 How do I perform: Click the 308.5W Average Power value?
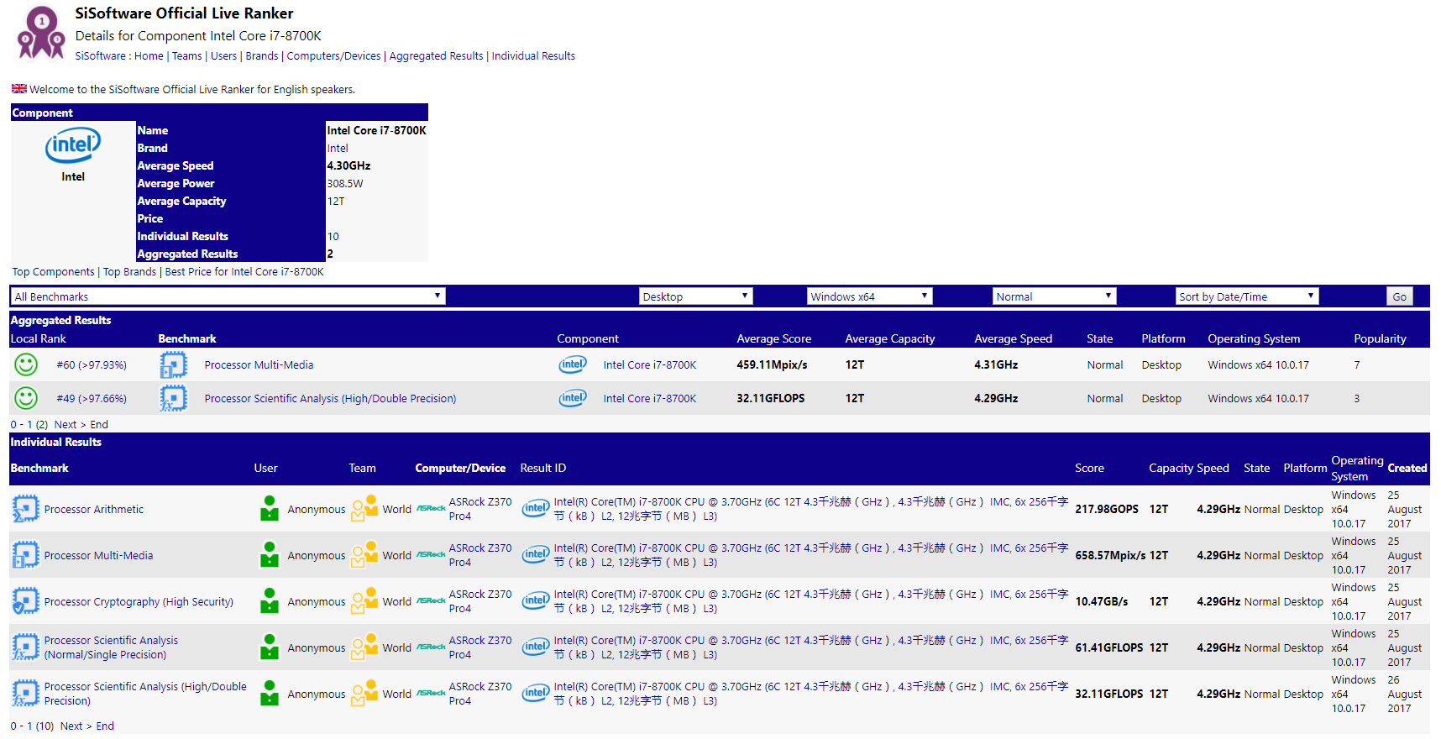point(345,184)
